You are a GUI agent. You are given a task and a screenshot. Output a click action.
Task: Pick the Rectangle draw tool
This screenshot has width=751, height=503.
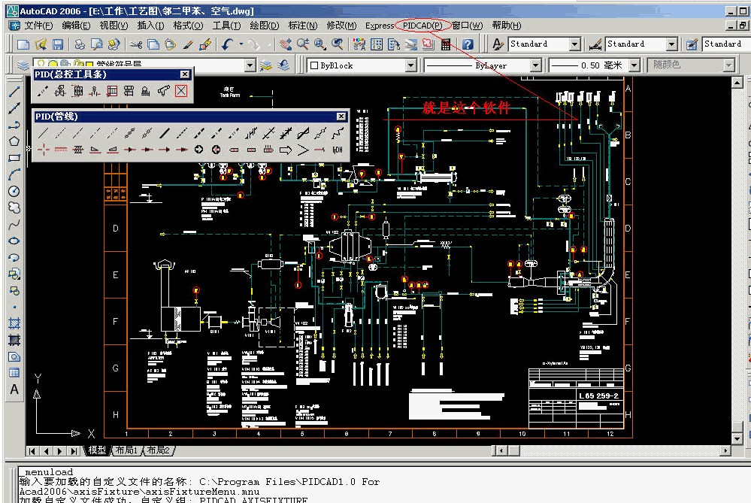coord(14,158)
